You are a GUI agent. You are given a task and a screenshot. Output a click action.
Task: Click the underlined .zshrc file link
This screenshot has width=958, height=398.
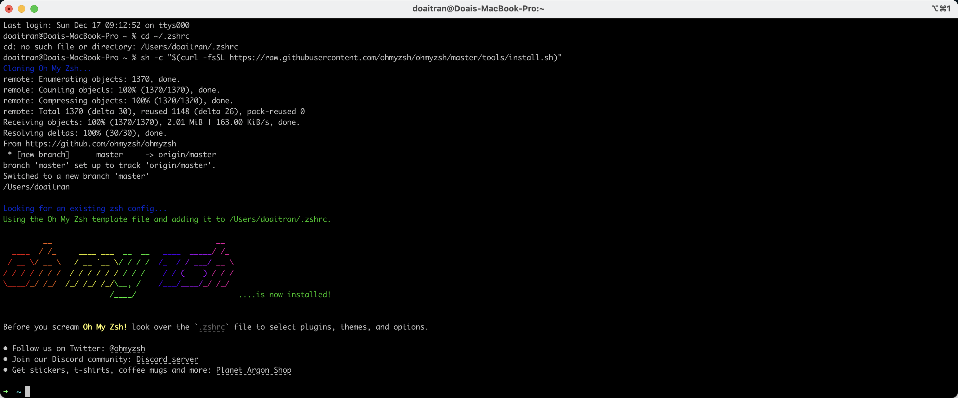212,327
